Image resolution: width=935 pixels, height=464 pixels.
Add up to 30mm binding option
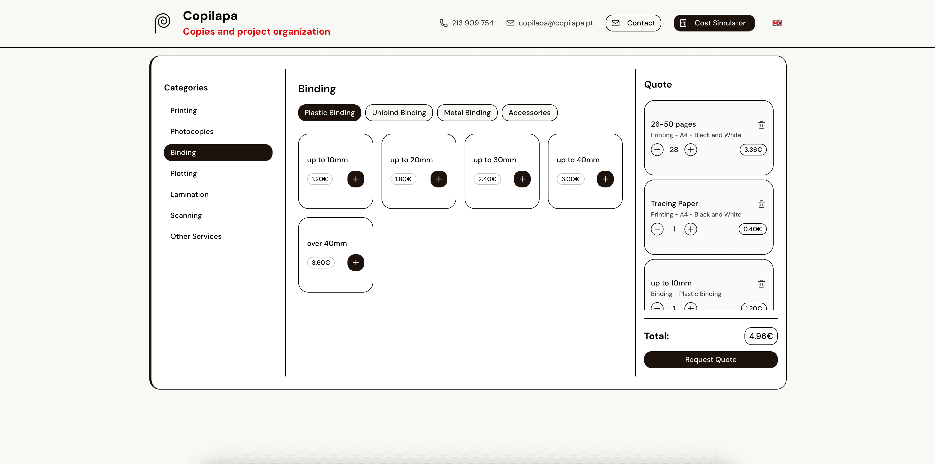point(521,179)
